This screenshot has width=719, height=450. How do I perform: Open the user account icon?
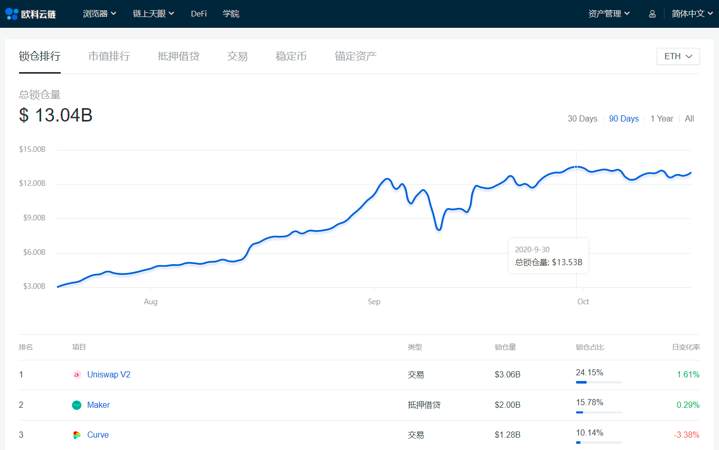click(x=652, y=13)
